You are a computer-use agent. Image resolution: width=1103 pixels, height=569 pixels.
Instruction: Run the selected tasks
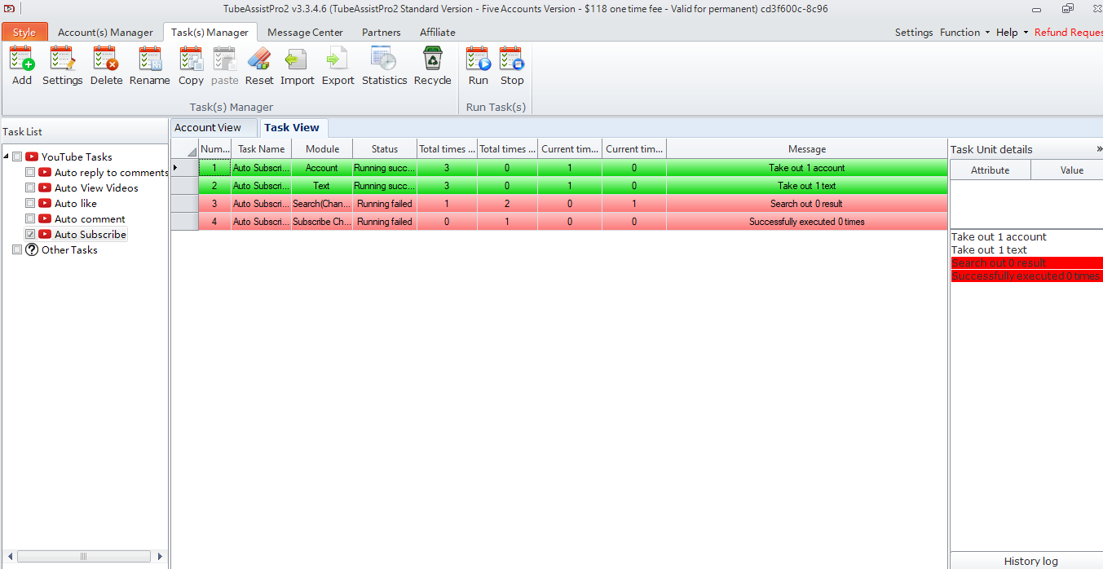[479, 65]
